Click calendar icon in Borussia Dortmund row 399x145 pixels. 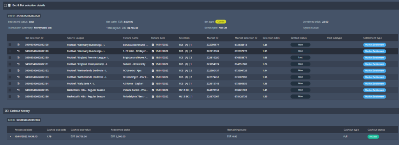pos(153,44)
